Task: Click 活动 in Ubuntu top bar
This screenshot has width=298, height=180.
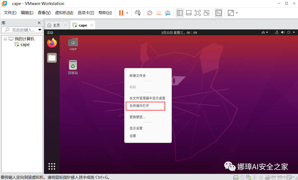Action: tap(50, 32)
